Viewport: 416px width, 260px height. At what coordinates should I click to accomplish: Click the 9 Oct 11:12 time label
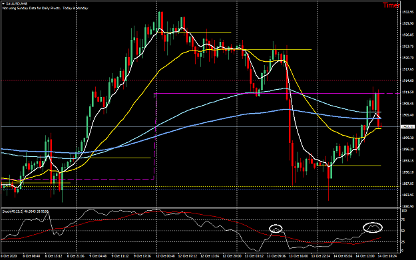click(120, 256)
